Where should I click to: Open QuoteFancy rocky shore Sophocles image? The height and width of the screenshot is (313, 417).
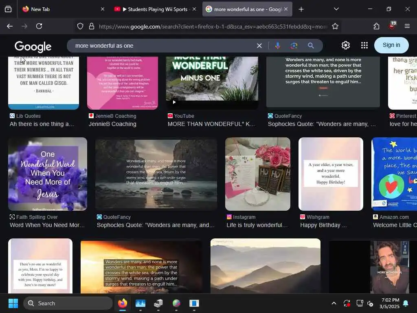[156, 174]
